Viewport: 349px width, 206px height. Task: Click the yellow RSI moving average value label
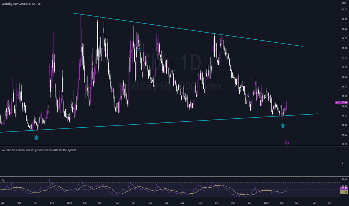tap(345, 191)
